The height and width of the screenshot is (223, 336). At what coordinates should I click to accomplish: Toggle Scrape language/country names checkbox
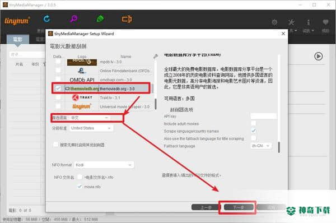[x=253, y=131]
